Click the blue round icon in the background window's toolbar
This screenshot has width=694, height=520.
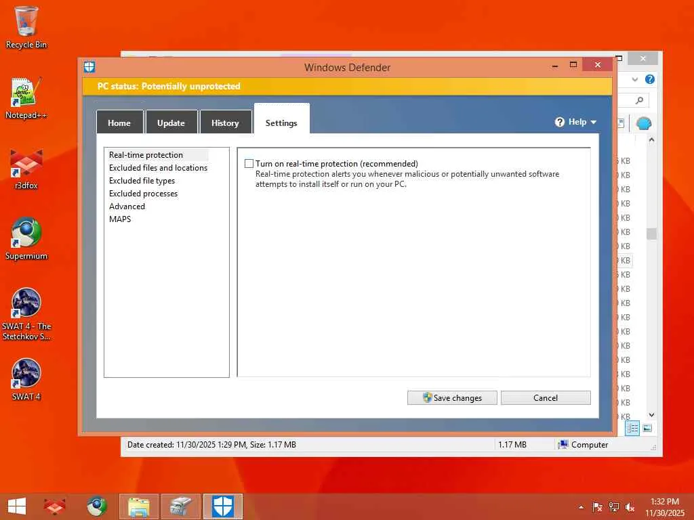pyautogui.click(x=644, y=123)
